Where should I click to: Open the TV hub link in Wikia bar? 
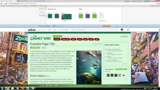[x=59, y=30]
